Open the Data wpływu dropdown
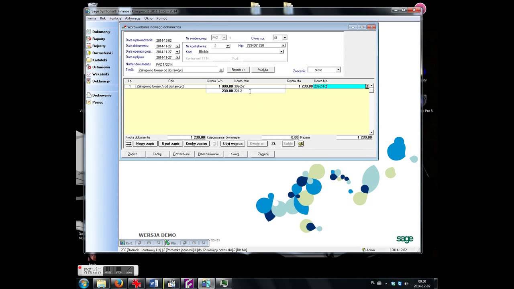Screen dimensions: 514x289 177,57
